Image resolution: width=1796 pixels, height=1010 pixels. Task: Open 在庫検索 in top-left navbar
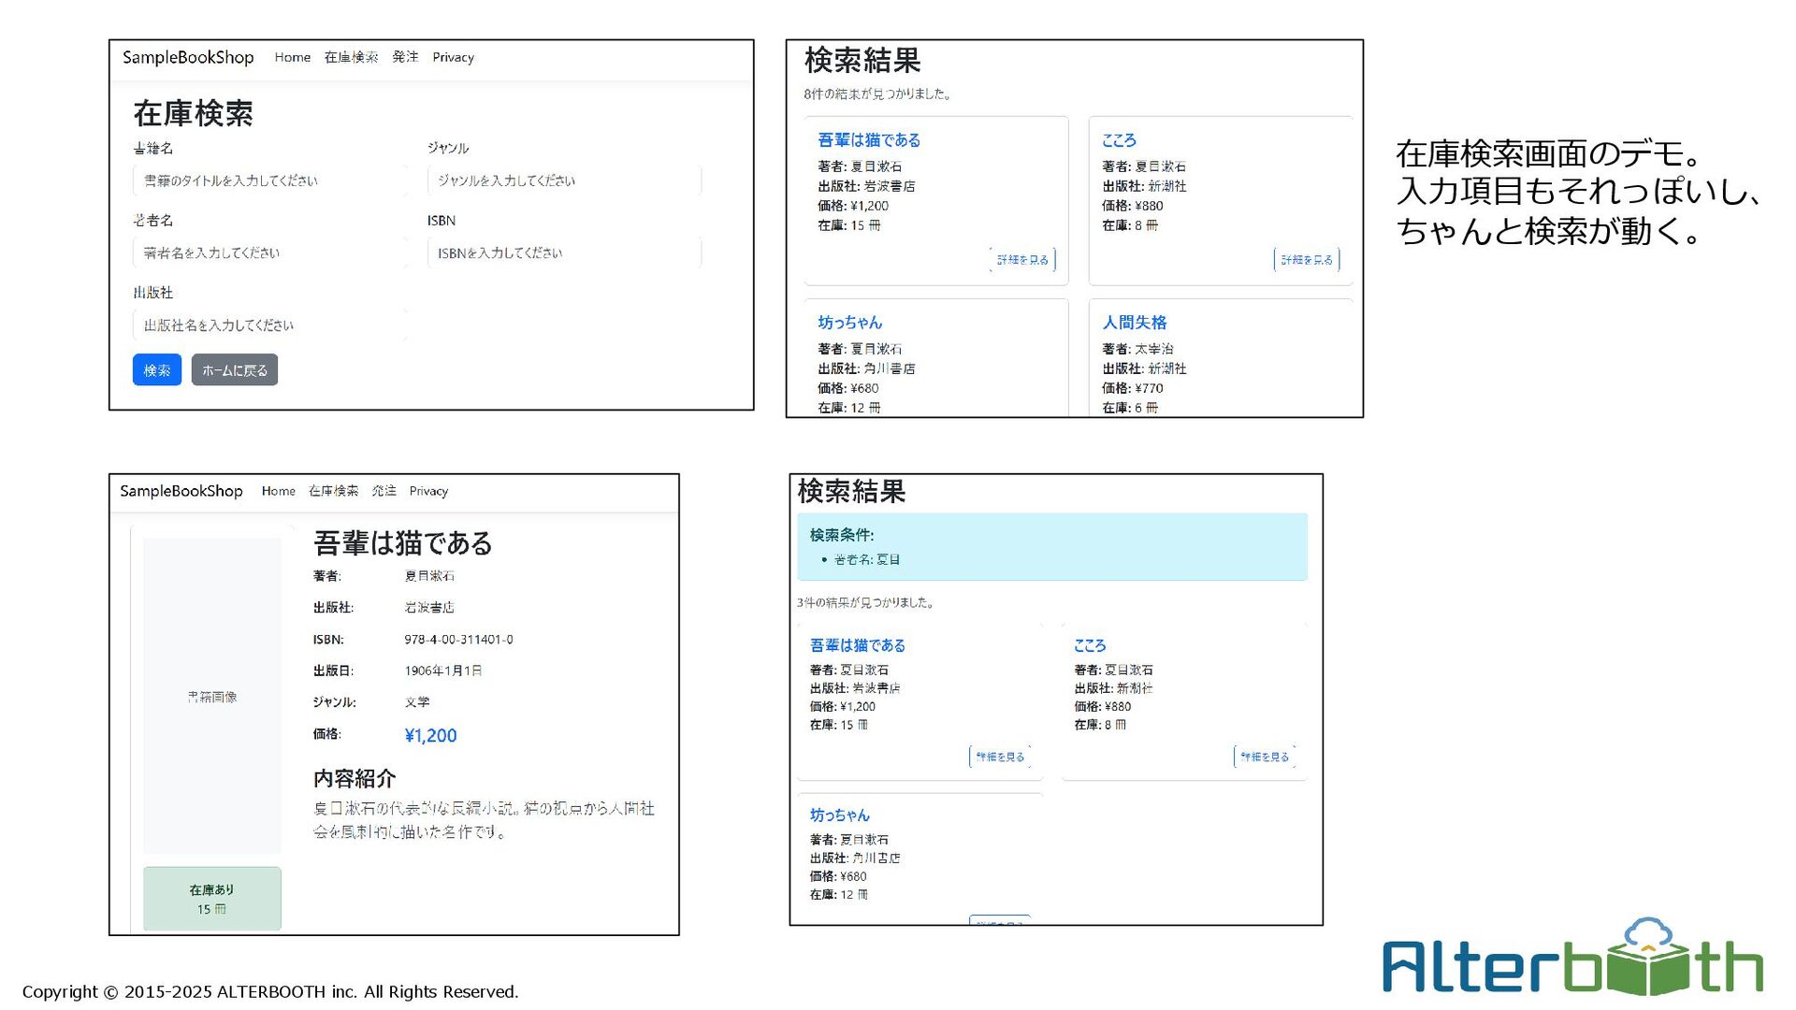pos(351,57)
